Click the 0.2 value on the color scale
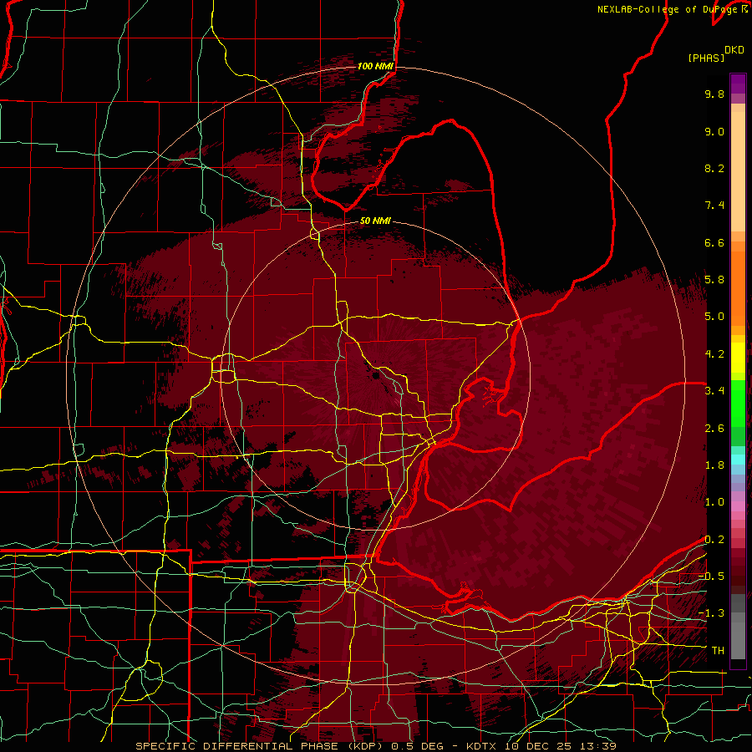 pyautogui.click(x=714, y=540)
